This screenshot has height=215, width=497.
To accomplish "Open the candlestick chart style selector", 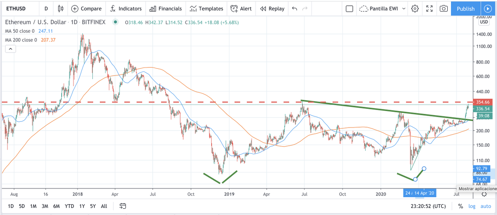I will click(x=61, y=8).
